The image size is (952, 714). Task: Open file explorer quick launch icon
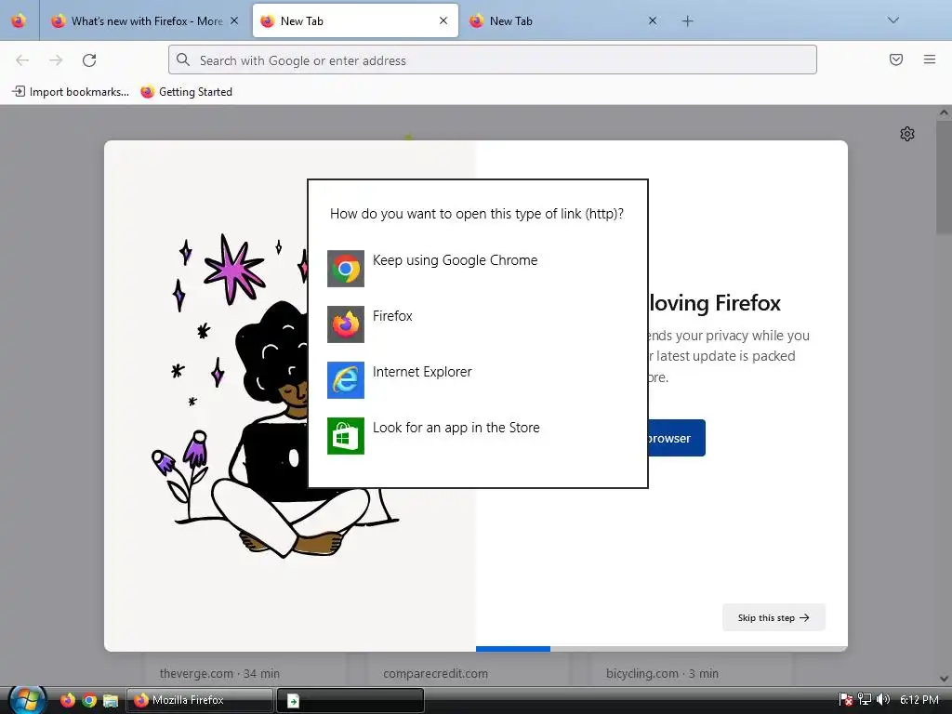tap(111, 700)
